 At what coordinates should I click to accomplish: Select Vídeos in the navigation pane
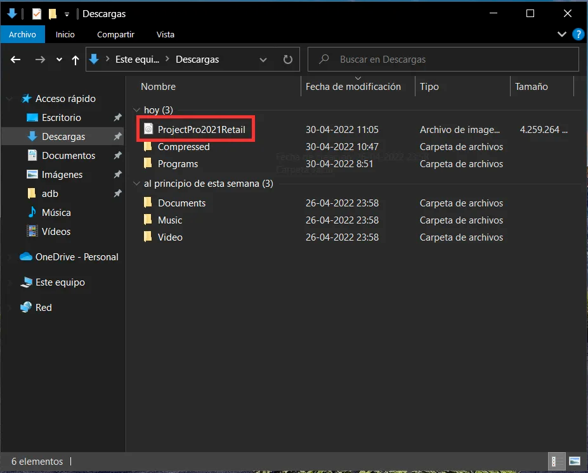(x=56, y=232)
